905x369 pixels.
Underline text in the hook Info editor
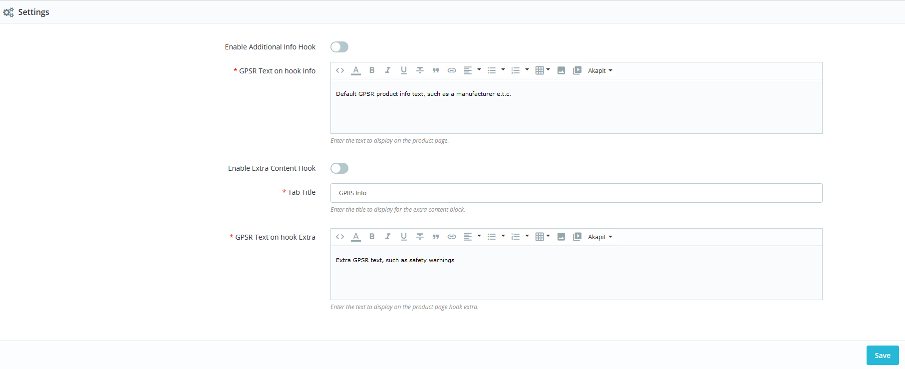point(404,70)
